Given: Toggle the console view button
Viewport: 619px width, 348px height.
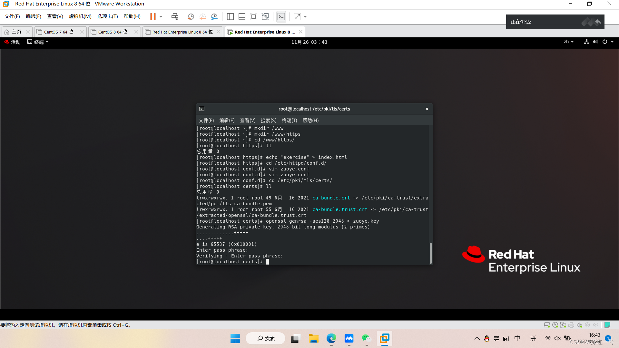Looking at the screenshot, I should coord(281,16).
